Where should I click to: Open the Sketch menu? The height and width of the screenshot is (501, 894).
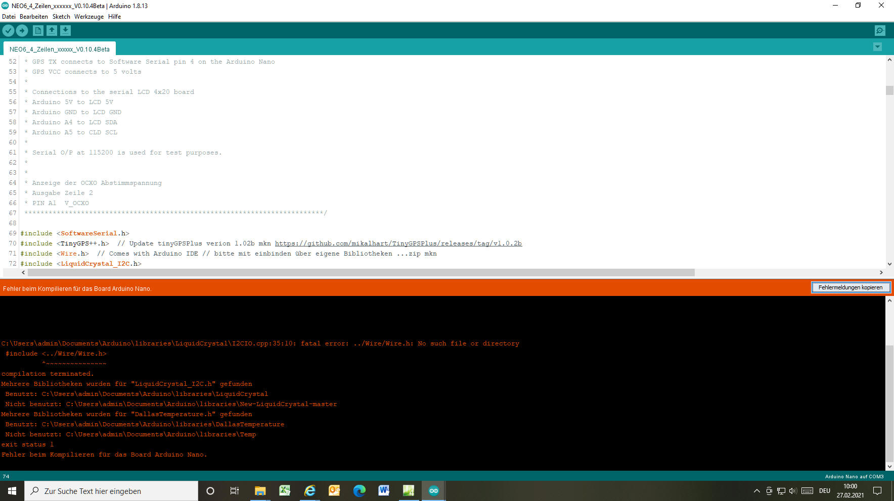click(x=61, y=17)
